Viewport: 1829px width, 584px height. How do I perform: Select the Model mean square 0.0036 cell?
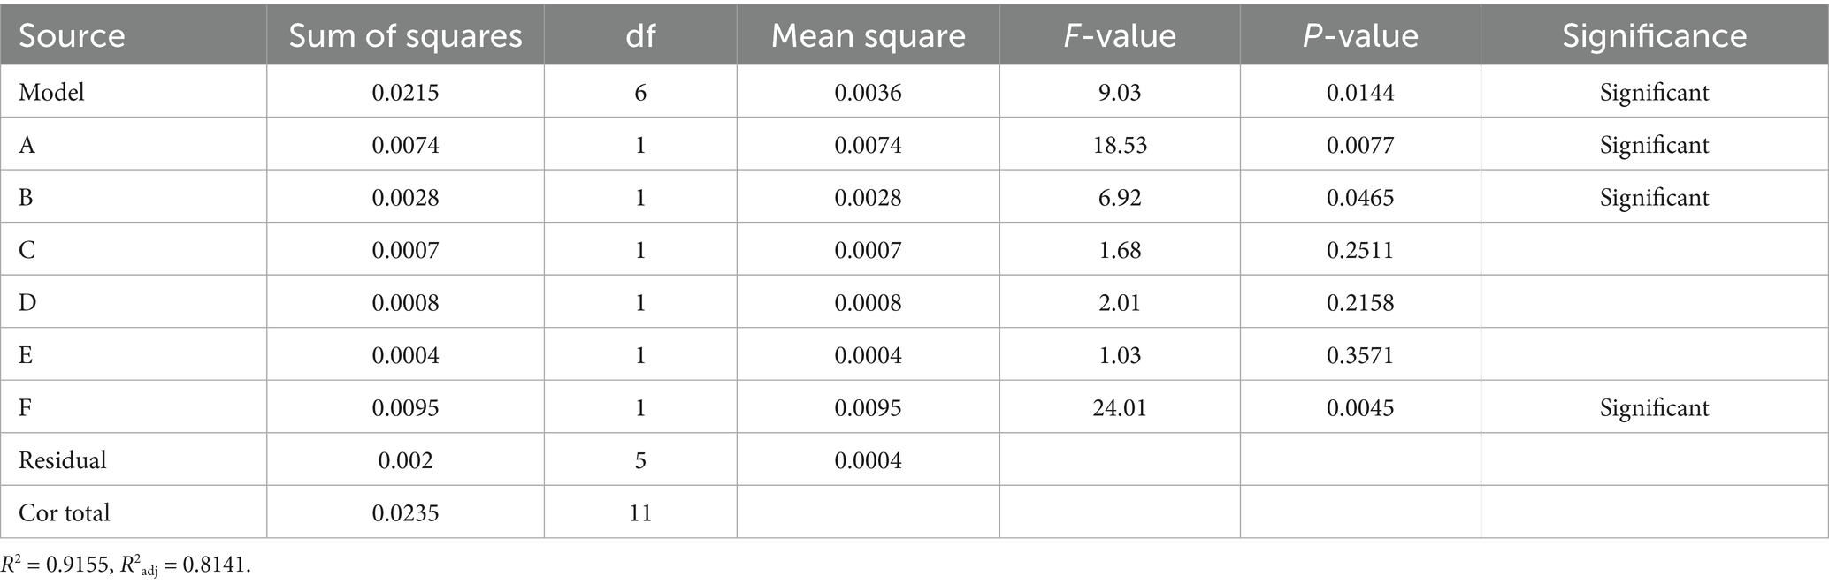868,93
